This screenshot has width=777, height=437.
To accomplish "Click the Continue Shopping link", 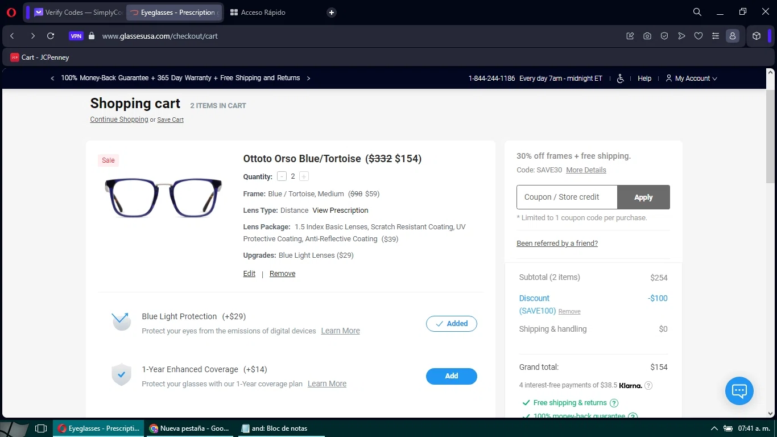I will [119, 119].
